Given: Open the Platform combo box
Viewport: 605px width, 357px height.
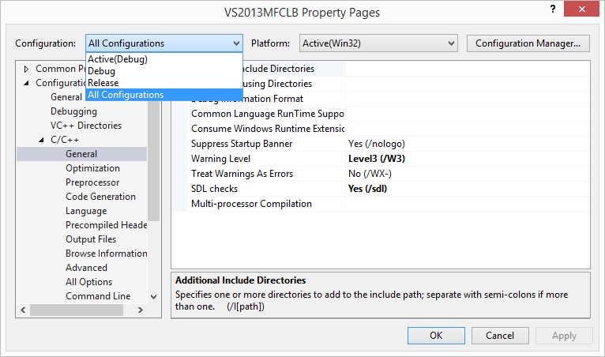Looking at the screenshot, I should [378, 43].
